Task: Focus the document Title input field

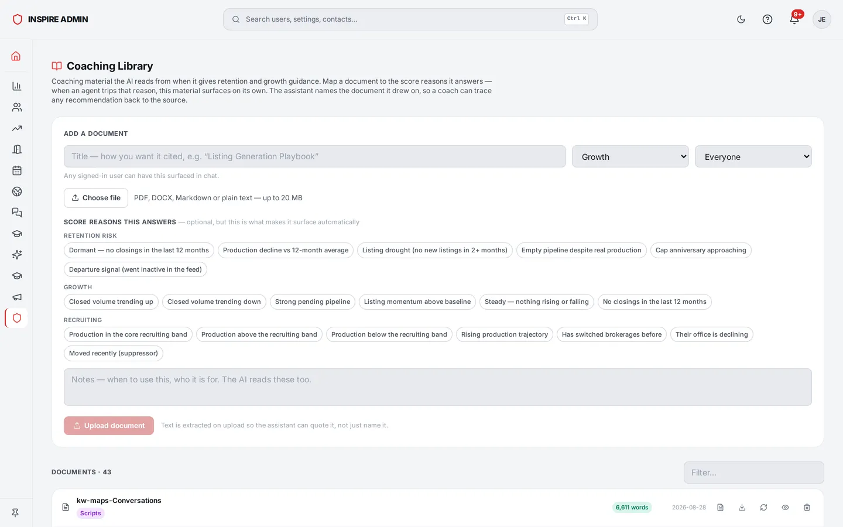Action: 315,156
